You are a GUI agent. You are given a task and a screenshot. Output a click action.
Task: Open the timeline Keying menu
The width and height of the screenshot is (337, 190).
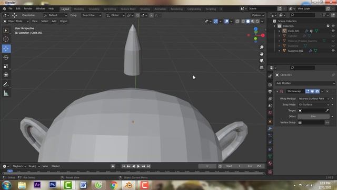(34, 166)
